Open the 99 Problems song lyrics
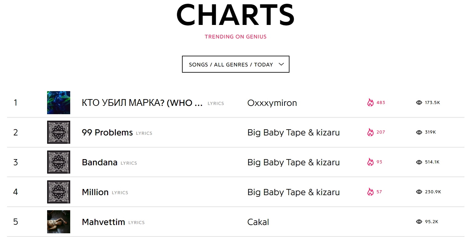The width and height of the screenshot is (465, 237). [x=107, y=132]
